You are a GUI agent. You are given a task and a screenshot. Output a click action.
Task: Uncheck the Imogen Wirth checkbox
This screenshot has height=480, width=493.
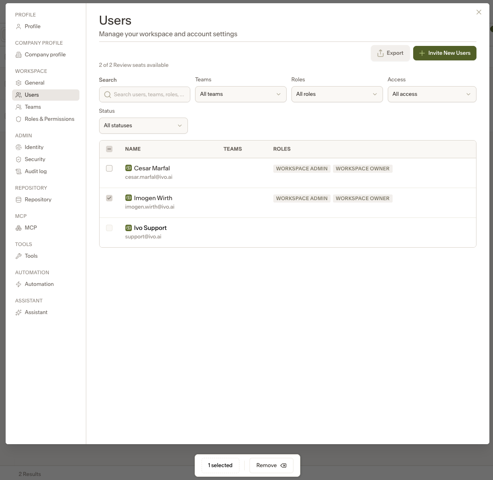[x=109, y=198]
